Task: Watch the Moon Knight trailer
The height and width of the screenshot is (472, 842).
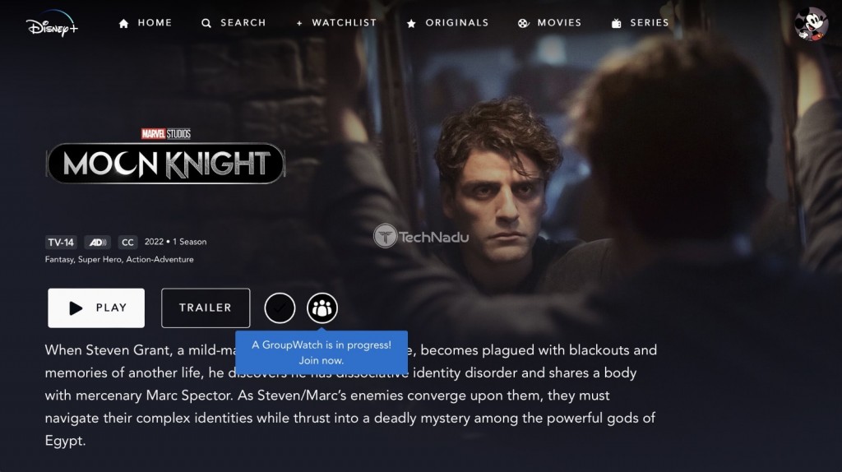Action: click(x=206, y=308)
